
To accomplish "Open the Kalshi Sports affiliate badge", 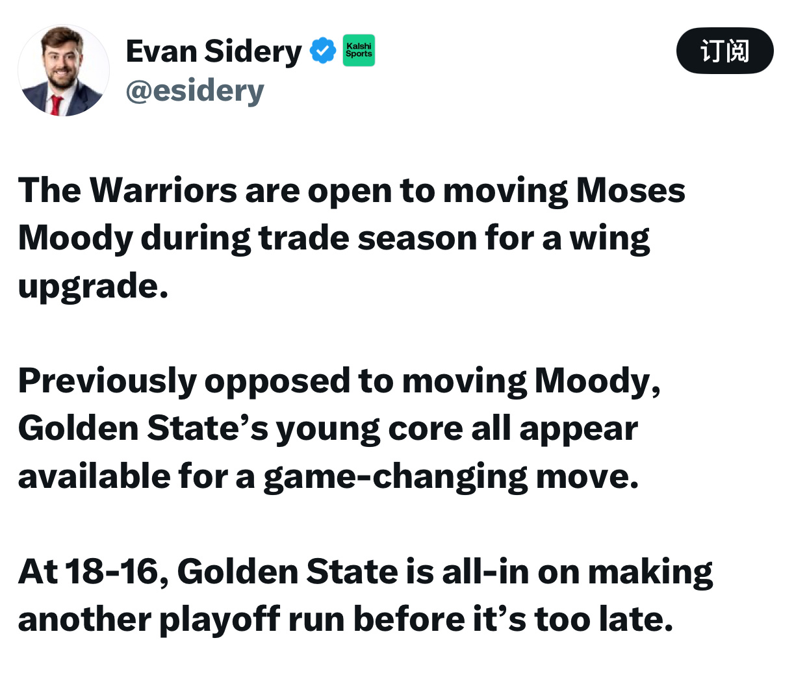I will (359, 51).
